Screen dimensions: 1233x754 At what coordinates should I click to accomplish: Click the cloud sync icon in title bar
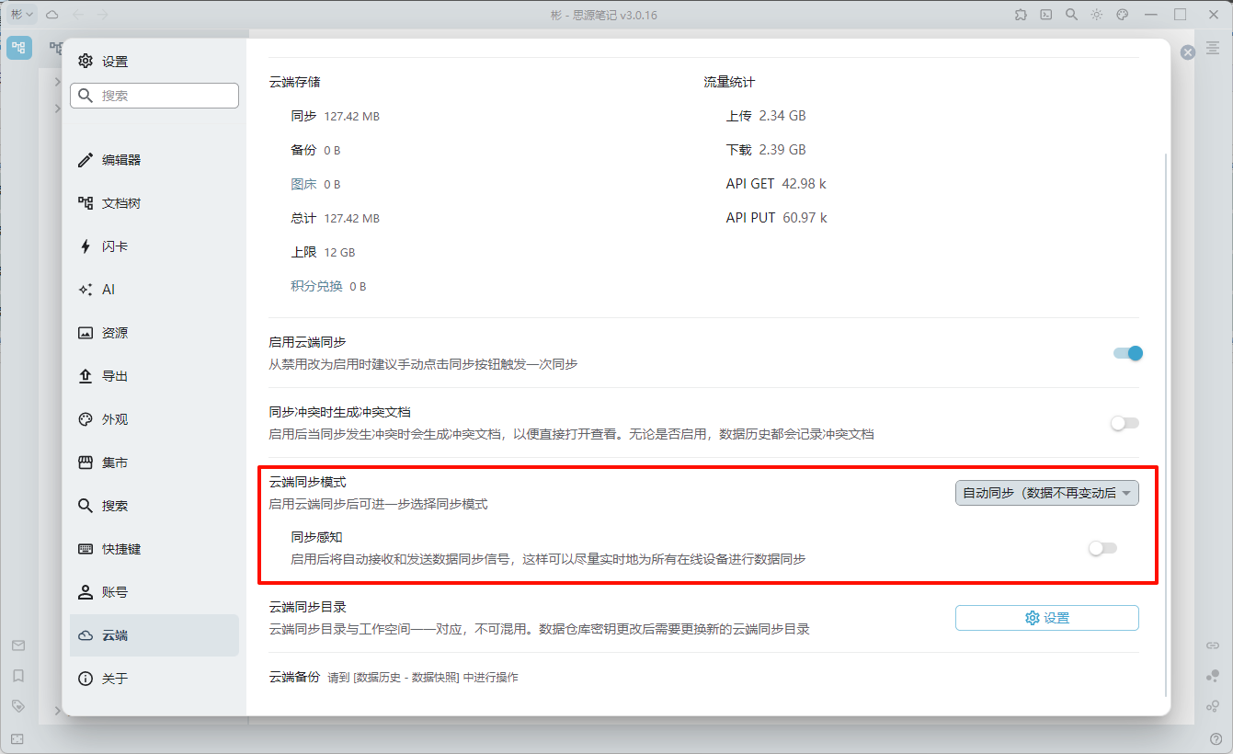(52, 15)
